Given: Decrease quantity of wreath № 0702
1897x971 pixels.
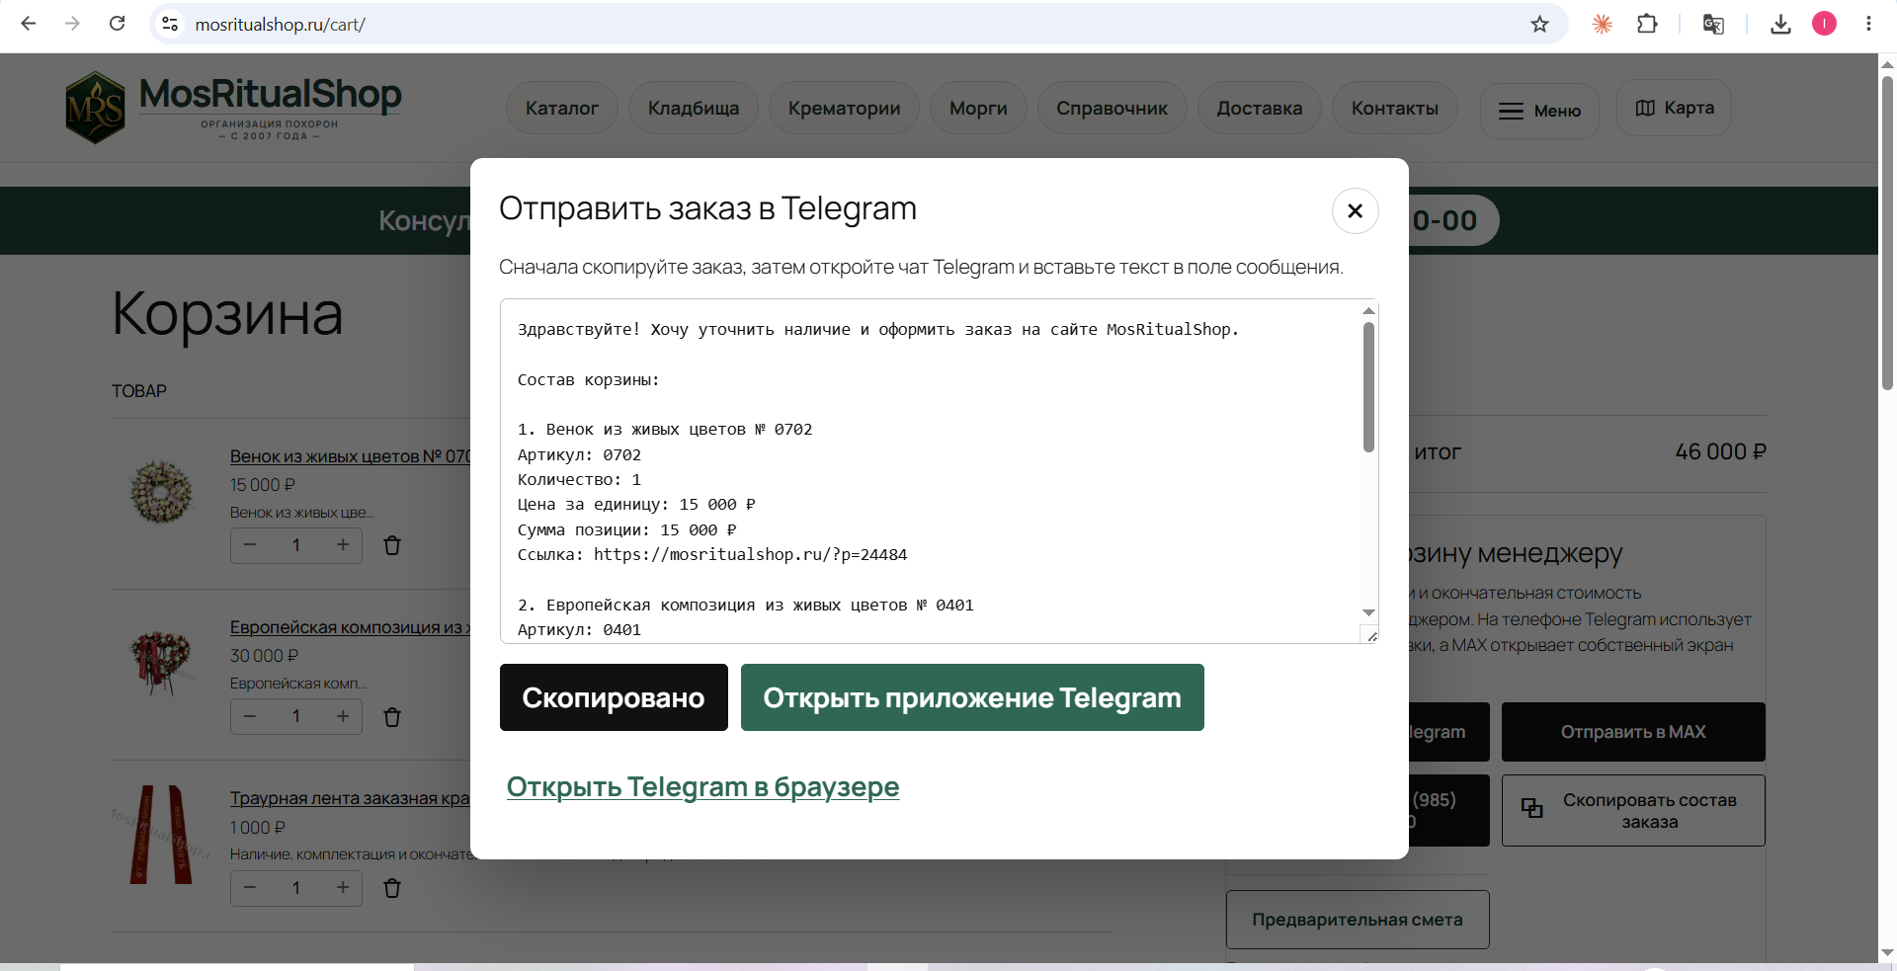Looking at the screenshot, I should pyautogui.click(x=250, y=545).
